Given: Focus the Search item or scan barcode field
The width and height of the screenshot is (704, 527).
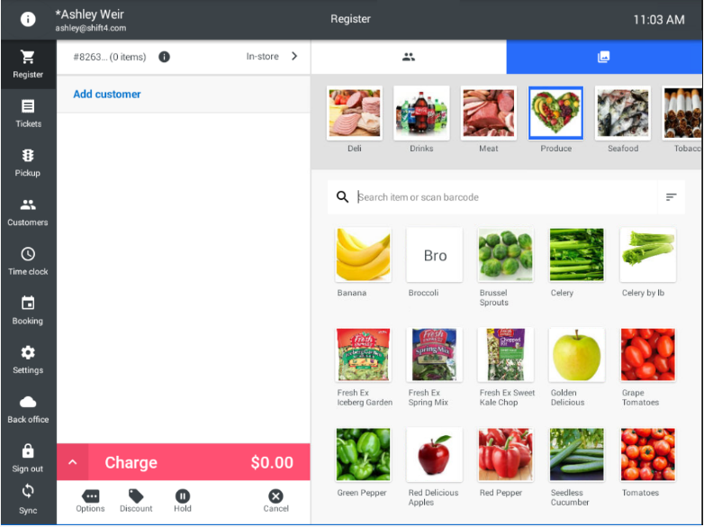Looking at the screenshot, I should pyautogui.click(x=492, y=196).
